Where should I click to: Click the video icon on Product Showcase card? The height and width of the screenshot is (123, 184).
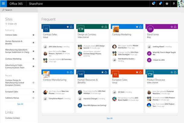point(150,74)
